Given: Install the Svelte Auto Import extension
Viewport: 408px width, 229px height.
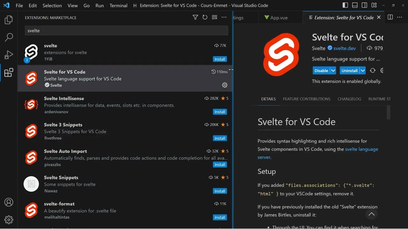Looking at the screenshot, I should pyautogui.click(x=220, y=165).
